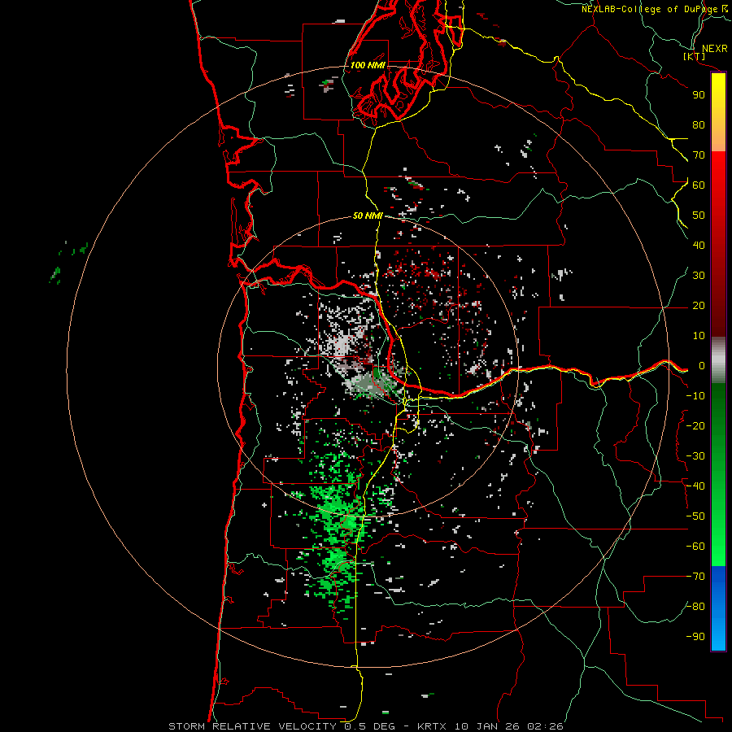This screenshot has height=732, width=732.
Task: Select the "NEXLAB-College of DuPage" credit text
Action: 650,9
